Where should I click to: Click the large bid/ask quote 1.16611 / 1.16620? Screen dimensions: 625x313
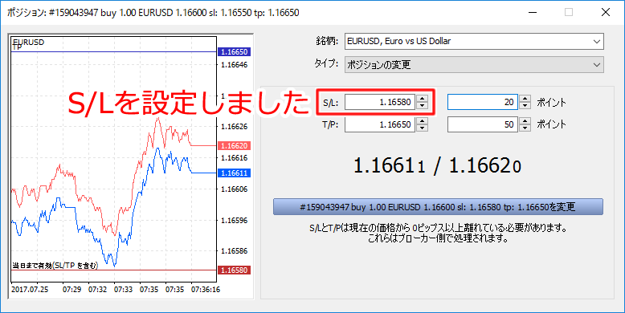pos(438,166)
